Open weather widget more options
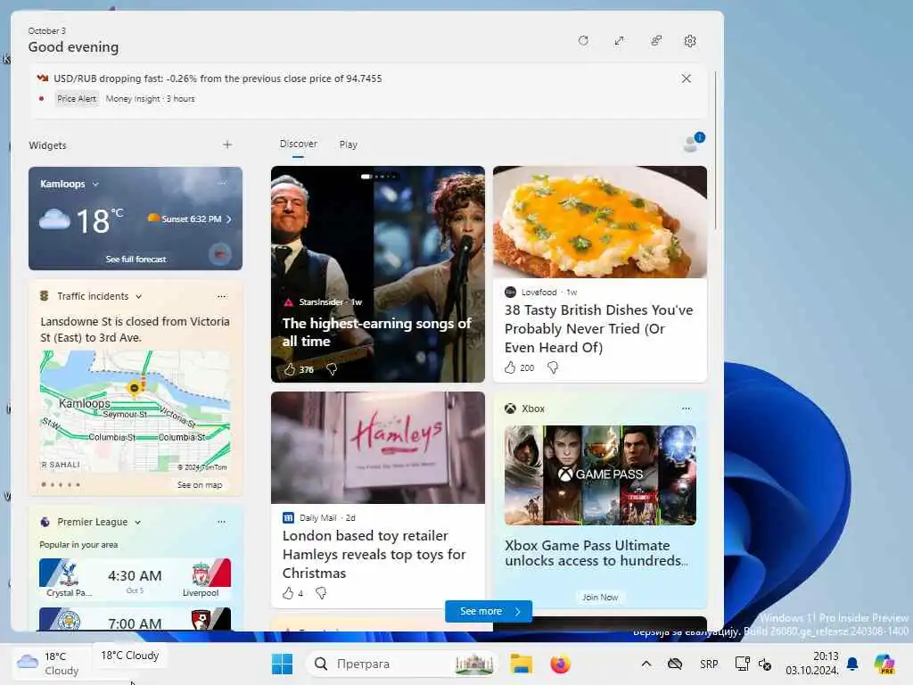The image size is (913, 685). pos(222,184)
